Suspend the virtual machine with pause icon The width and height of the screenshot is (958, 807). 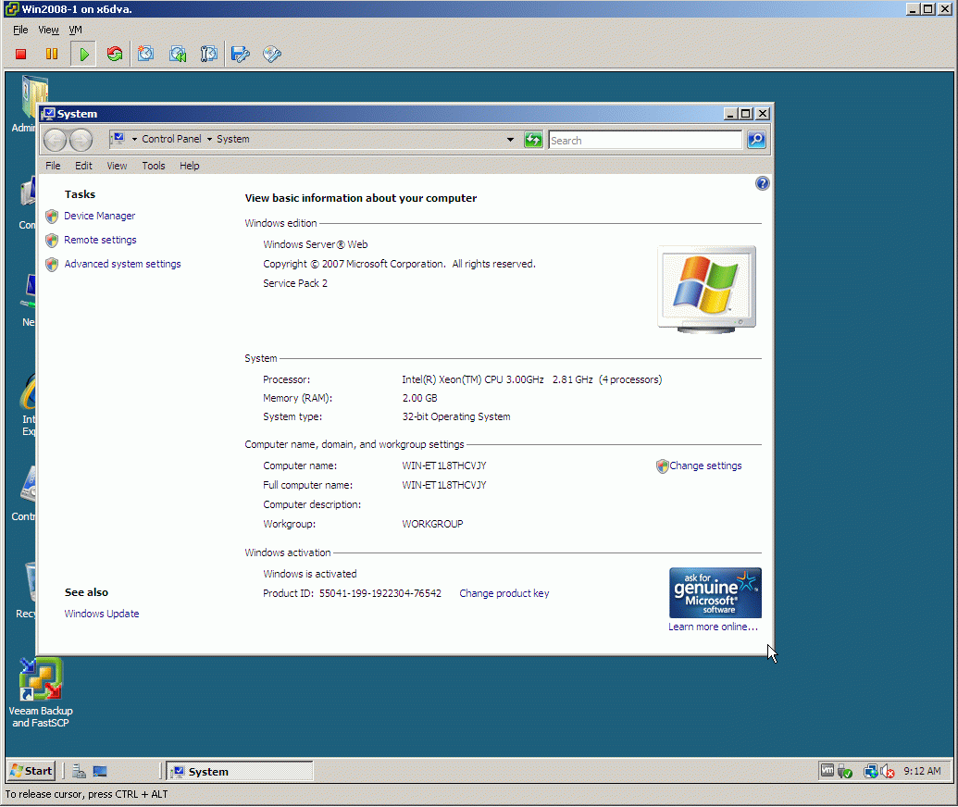point(52,55)
